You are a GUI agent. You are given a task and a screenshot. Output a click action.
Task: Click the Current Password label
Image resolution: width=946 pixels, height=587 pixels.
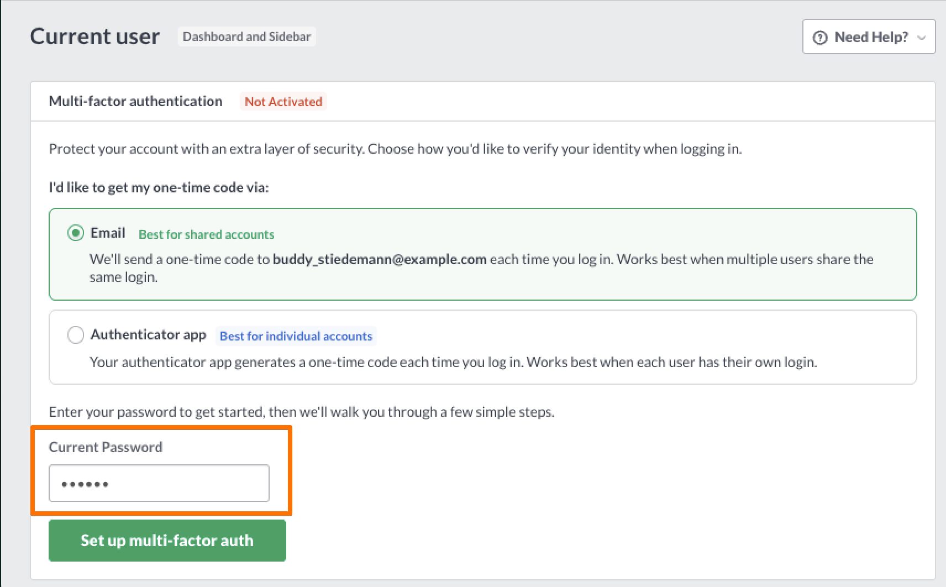[106, 447]
